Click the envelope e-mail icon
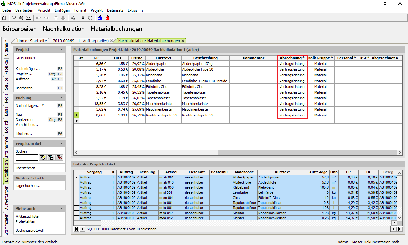 (x=29, y=18)
